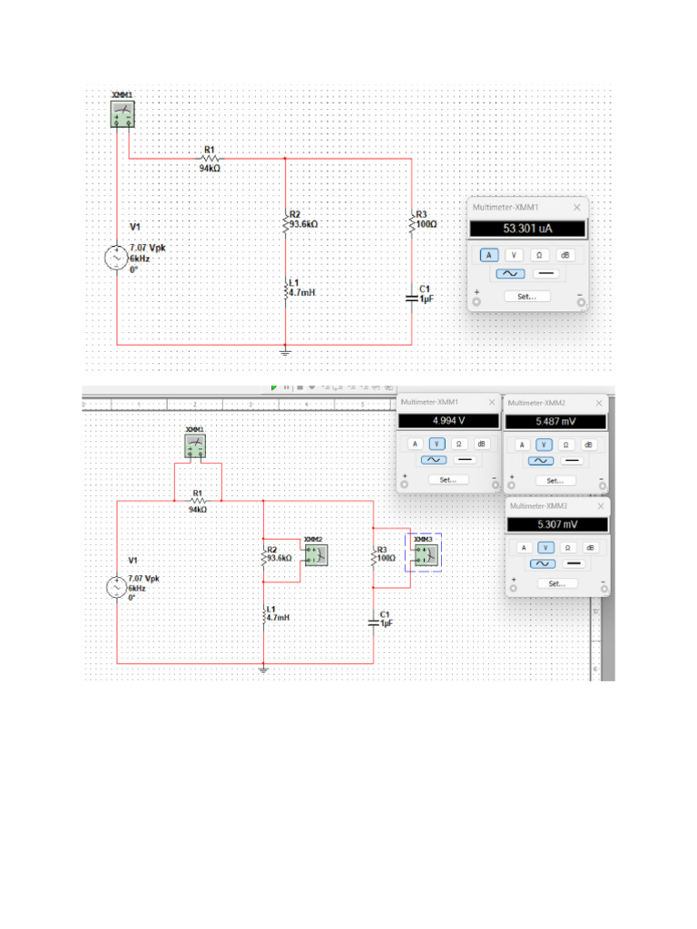This screenshot has height=929, width=697.
Task: Select dB mode on the 53.301 uA multimeter
Action: 564,255
